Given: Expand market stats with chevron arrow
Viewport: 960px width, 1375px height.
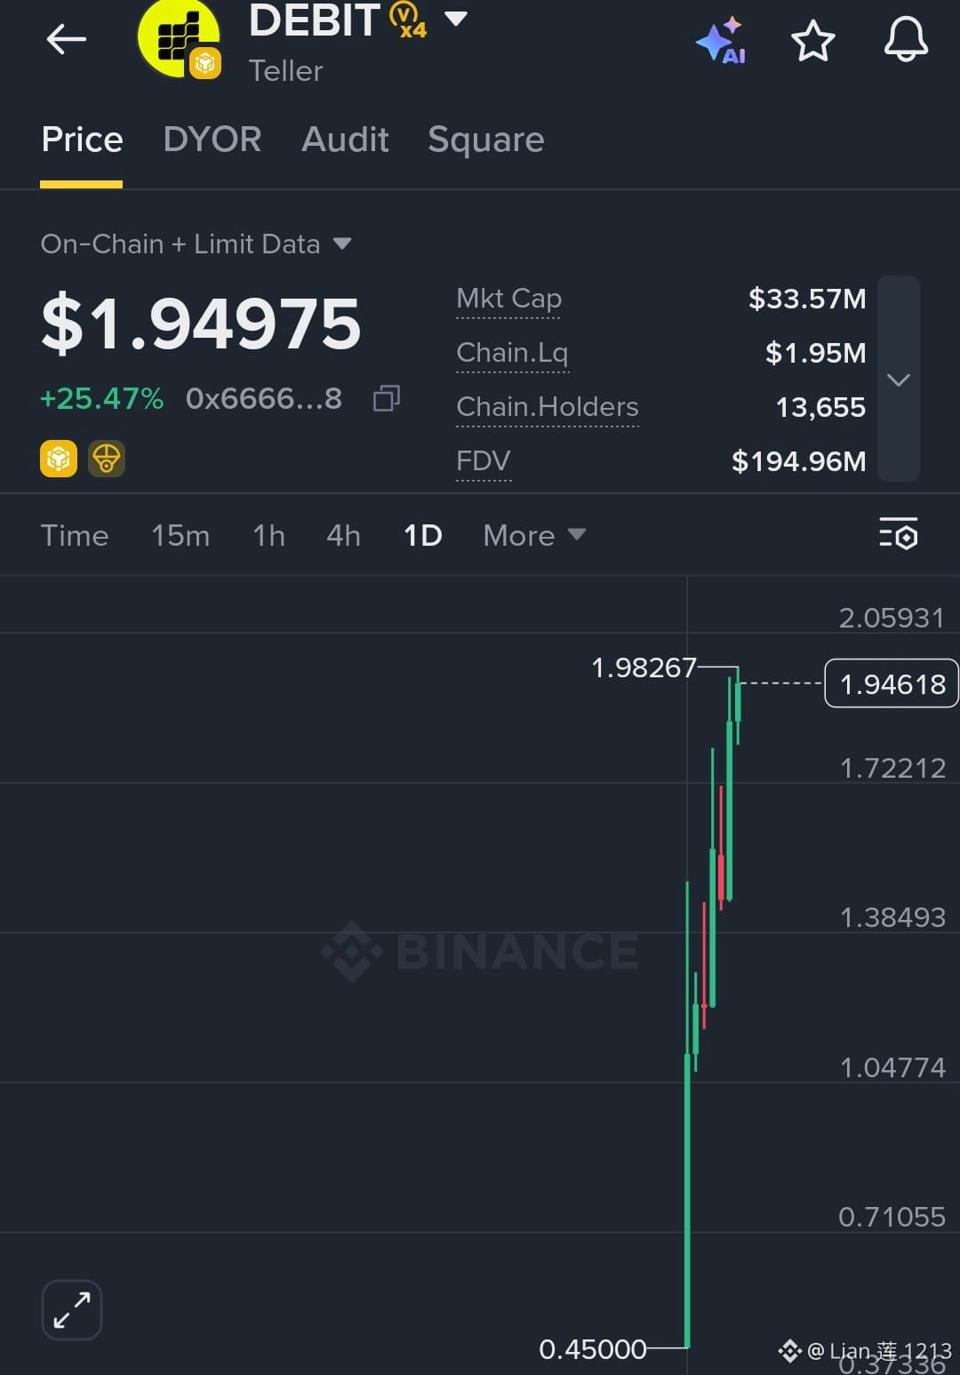Looking at the screenshot, I should pos(899,380).
